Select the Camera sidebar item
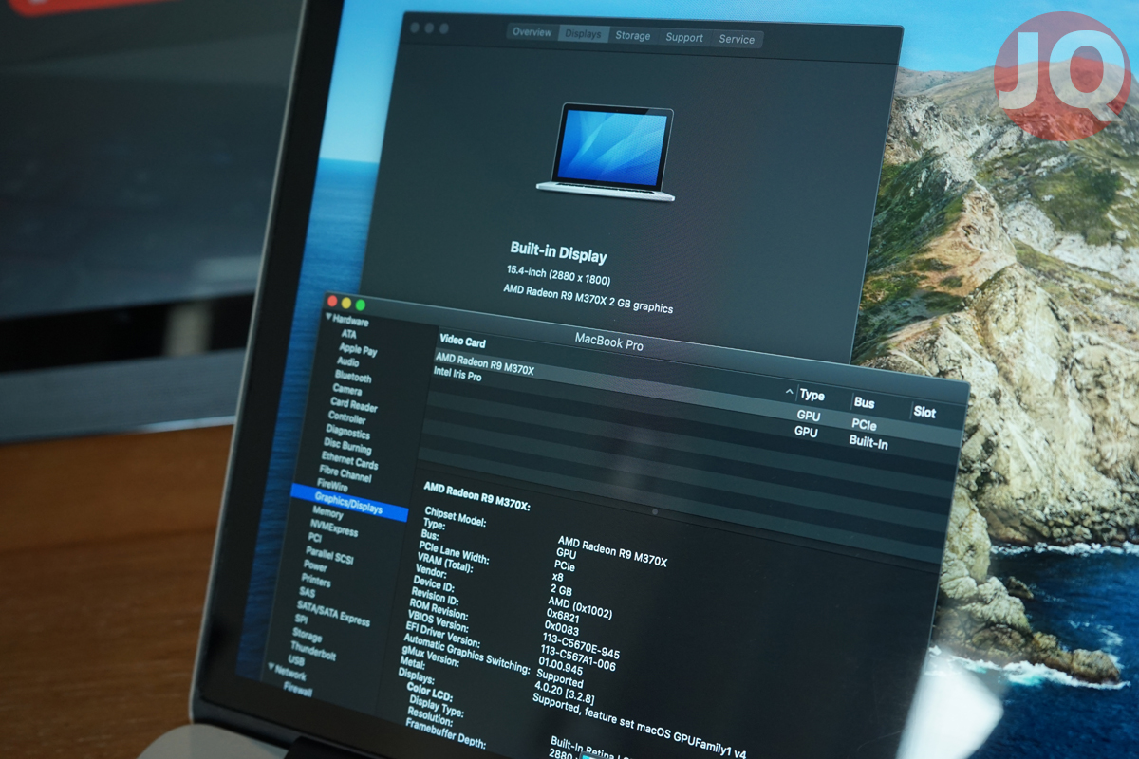Viewport: 1139px width, 759px height. point(347,390)
